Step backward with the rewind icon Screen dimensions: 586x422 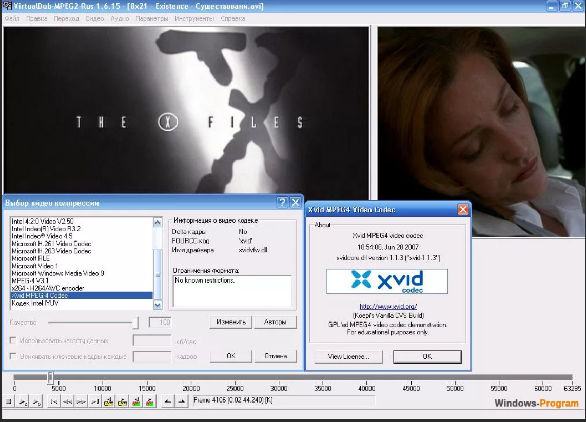click(x=68, y=402)
